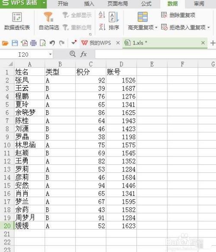Select row 1 header

pos(7,72)
